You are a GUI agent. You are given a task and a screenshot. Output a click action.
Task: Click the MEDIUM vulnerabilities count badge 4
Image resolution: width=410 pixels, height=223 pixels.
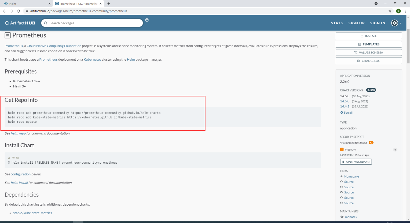pyautogui.click(x=395, y=149)
